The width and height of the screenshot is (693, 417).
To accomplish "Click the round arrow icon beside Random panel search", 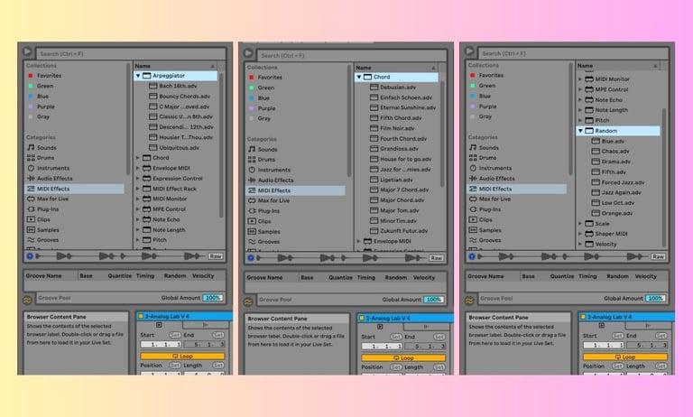I will pos(469,51).
